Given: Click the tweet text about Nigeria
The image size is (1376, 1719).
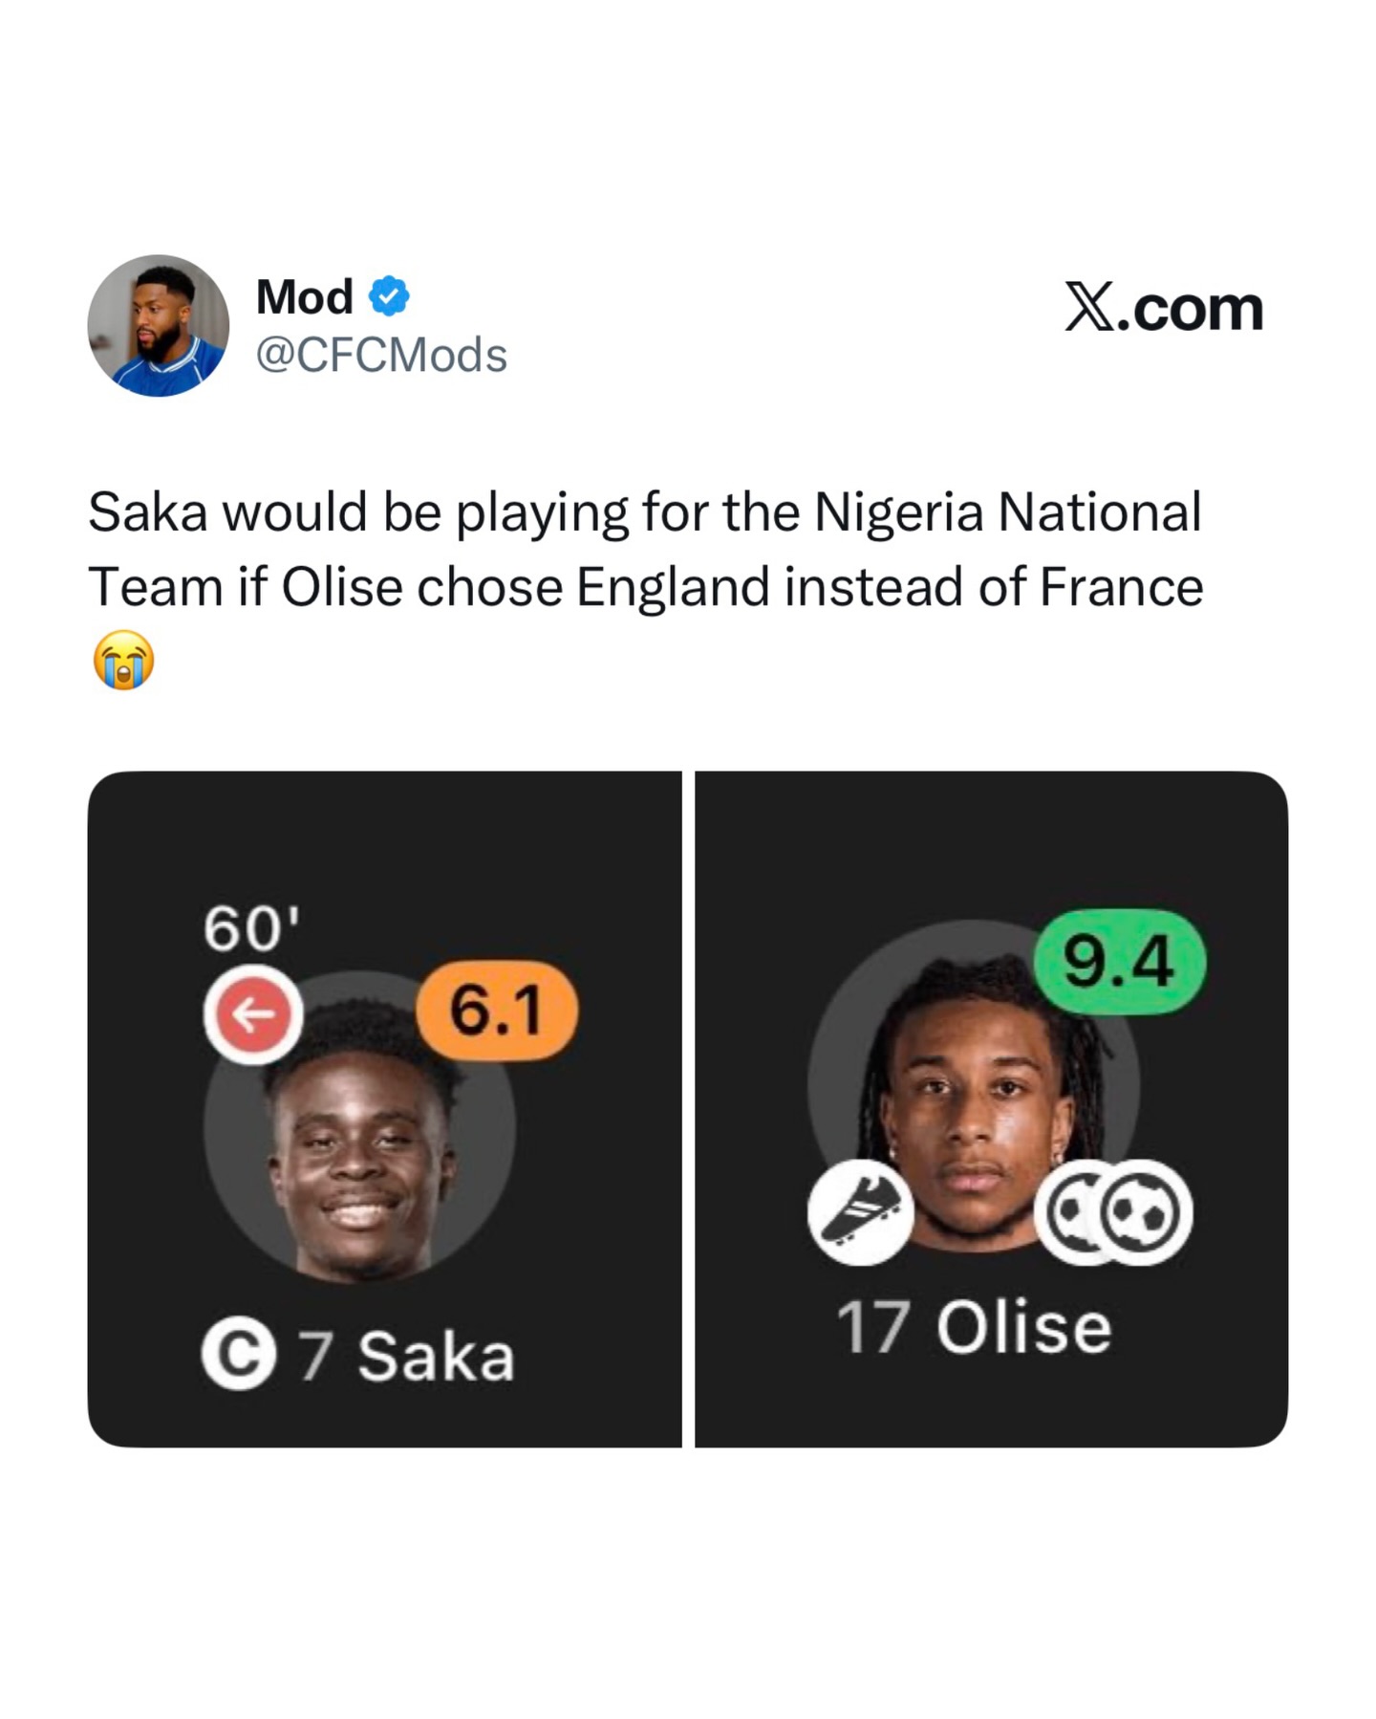Looking at the screenshot, I should 645,549.
